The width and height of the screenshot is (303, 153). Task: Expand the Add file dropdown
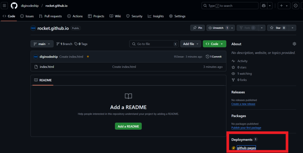tap(190, 44)
